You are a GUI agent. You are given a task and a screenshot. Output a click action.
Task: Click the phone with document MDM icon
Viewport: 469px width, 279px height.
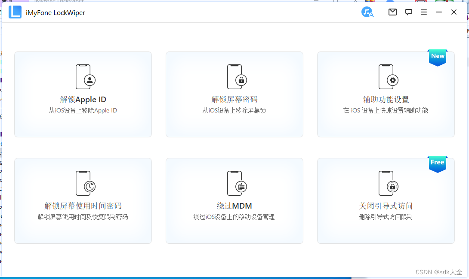(237, 183)
